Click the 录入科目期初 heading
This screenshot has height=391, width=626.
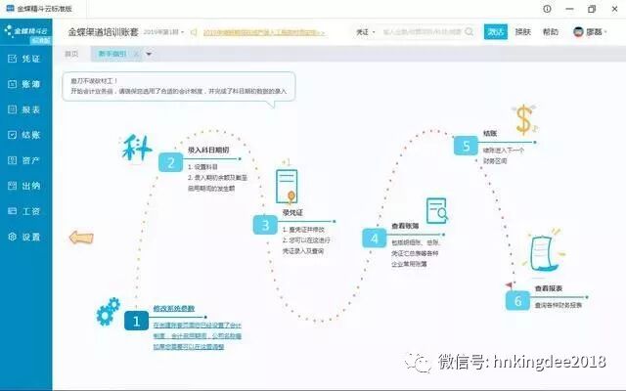208,150
